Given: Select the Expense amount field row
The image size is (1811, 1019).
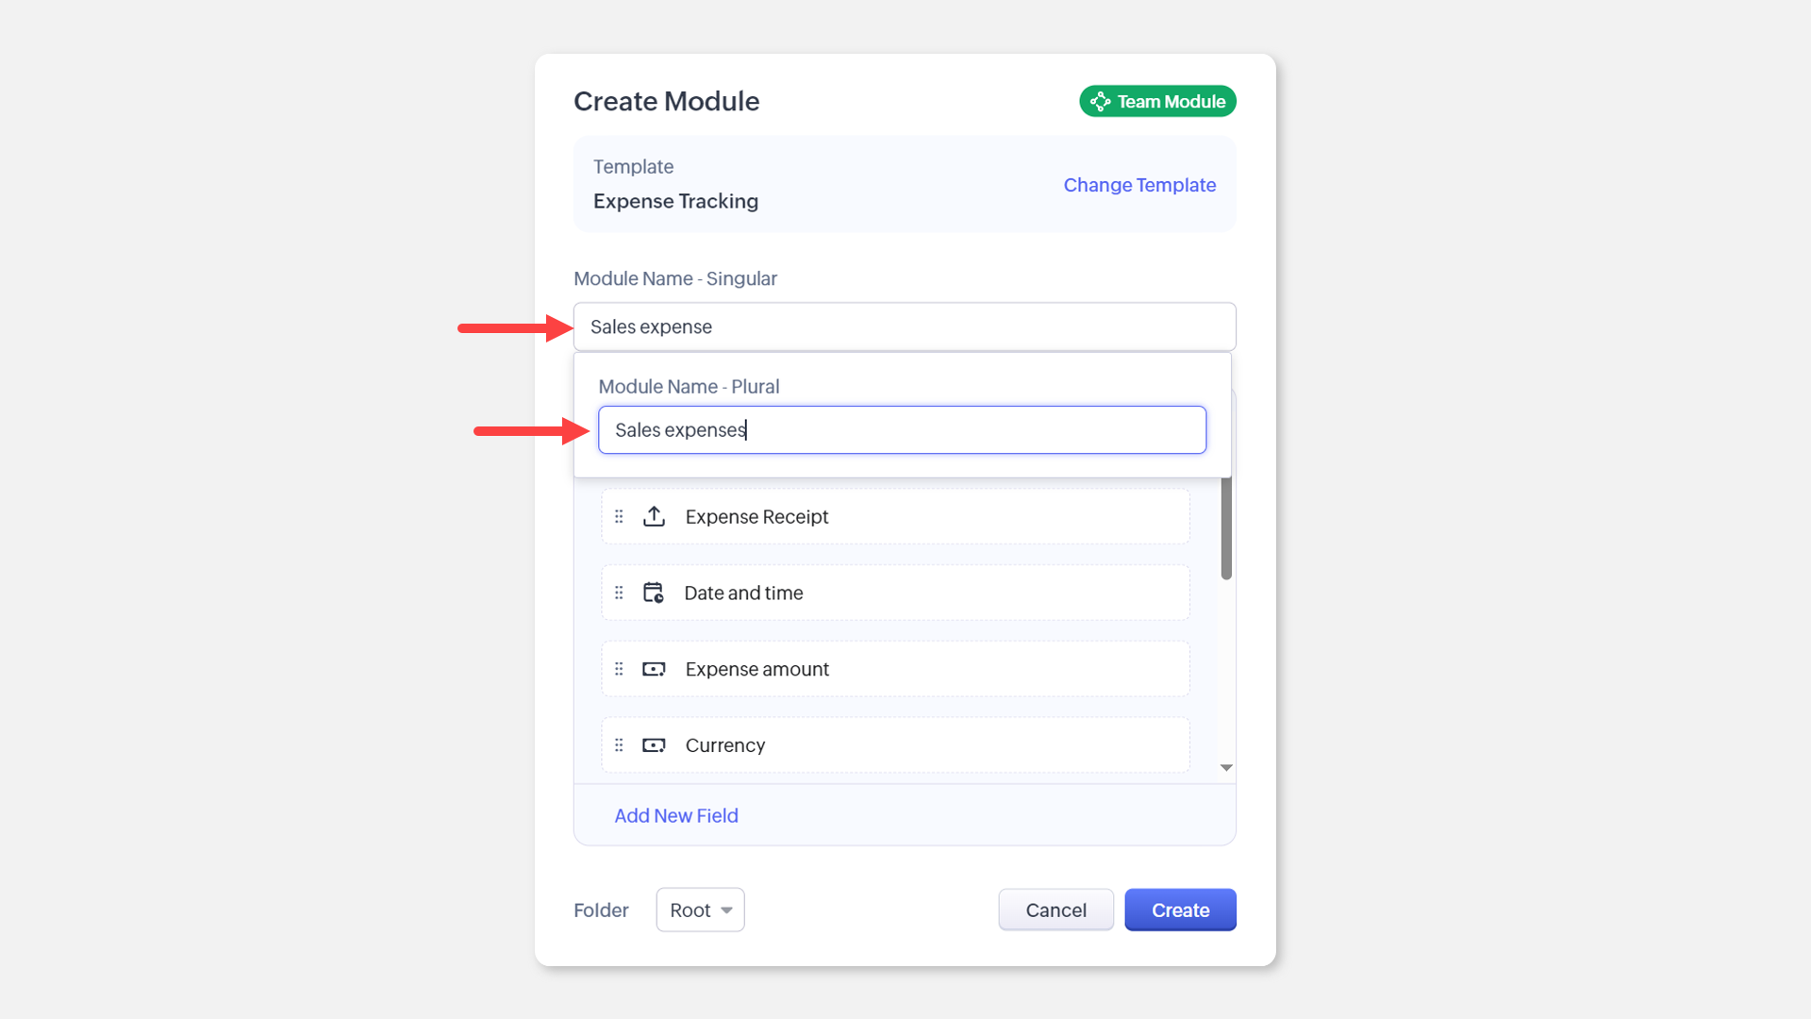Looking at the screenshot, I should (x=895, y=669).
